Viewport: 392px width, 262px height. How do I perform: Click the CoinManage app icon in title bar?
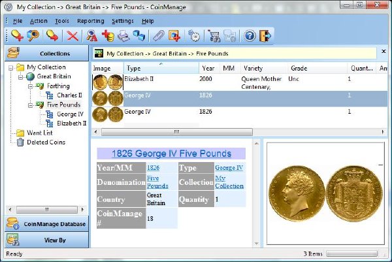pyautogui.click(x=8, y=7)
